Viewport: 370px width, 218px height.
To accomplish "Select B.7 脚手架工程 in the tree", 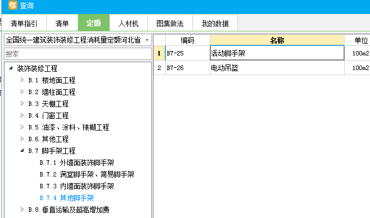I will (52, 151).
